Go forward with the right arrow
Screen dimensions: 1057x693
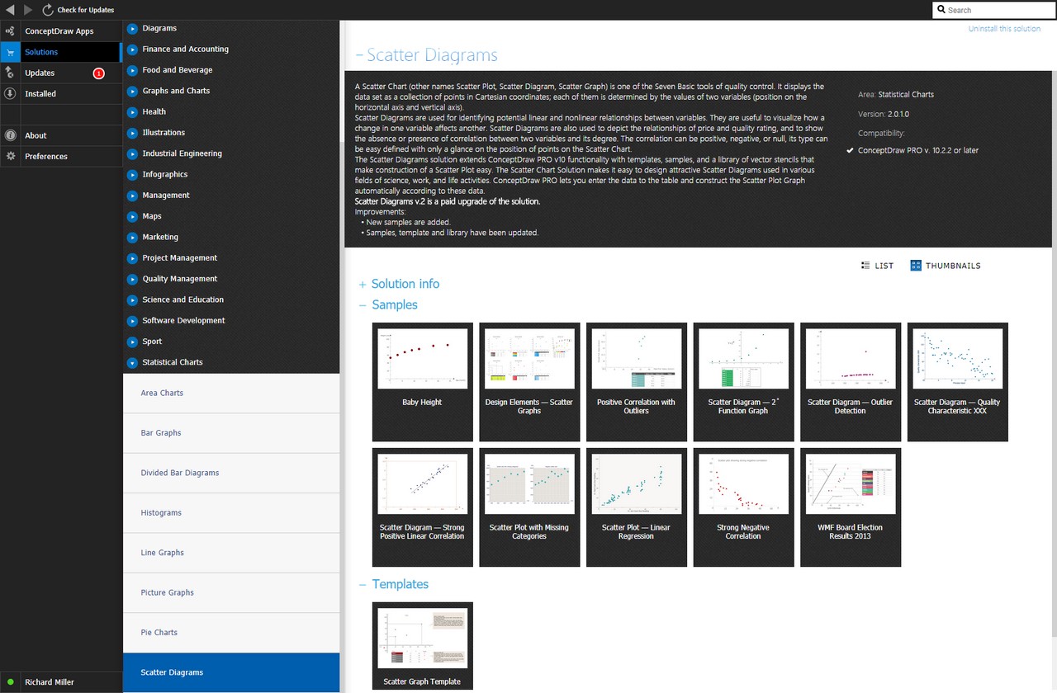tap(28, 10)
